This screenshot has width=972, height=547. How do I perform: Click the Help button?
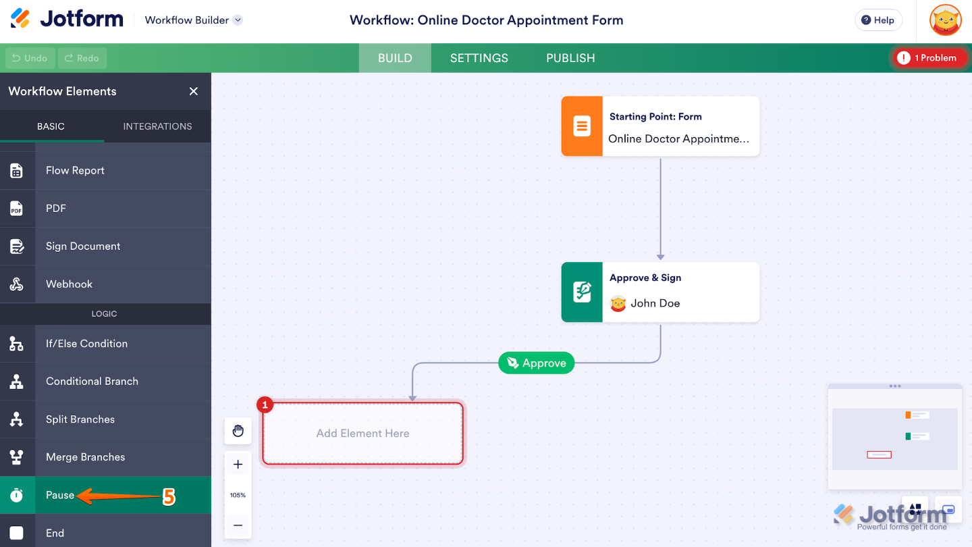[878, 20]
